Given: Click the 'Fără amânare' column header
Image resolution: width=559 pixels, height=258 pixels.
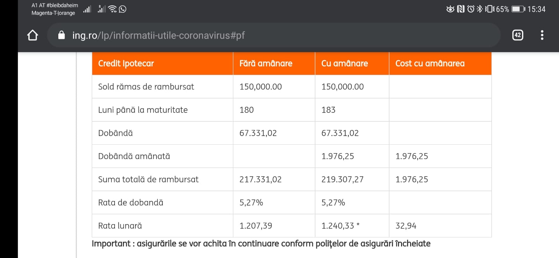Looking at the screenshot, I should click(x=266, y=64).
